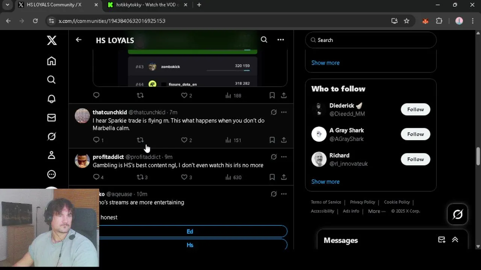Share profitaddict's post
The width and height of the screenshot is (481, 270).
coord(284,177)
